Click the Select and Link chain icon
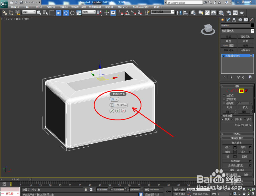This screenshot has width=256, height=196. 5,13
